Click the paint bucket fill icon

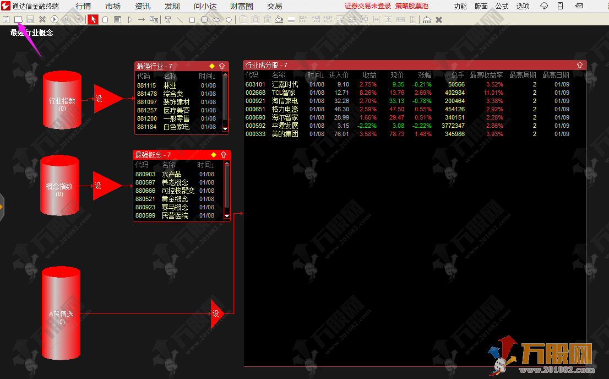(279, 19)
